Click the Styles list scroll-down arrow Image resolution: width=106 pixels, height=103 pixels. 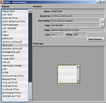30,100
